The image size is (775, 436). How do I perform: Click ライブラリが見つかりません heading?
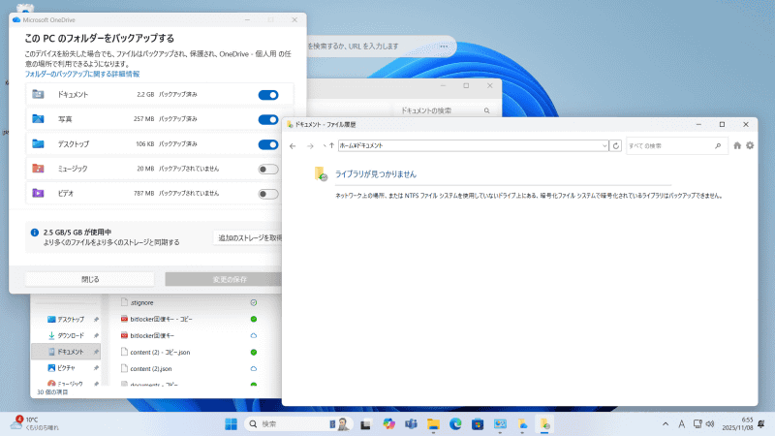click(x=376, y=174)
